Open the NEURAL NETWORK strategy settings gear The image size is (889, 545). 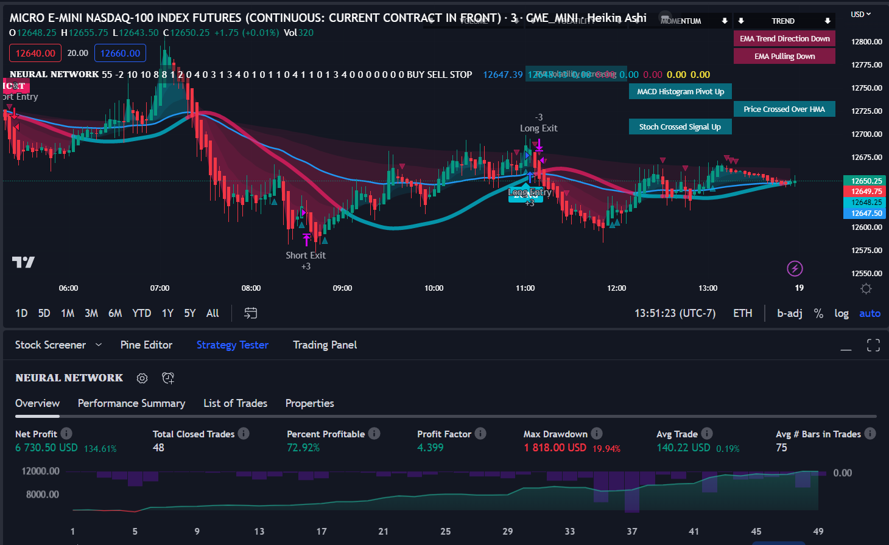142,378
